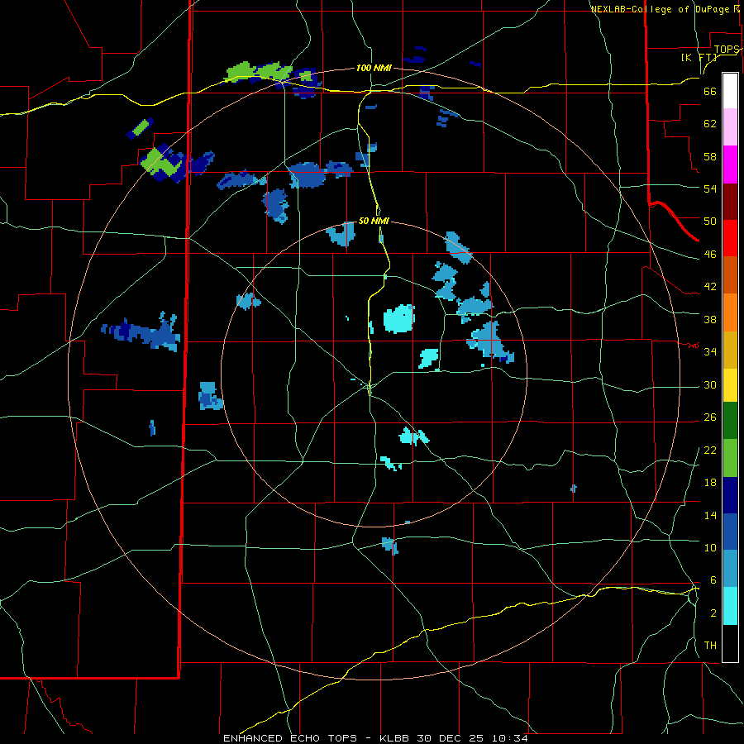
Task: Select the dark green legend color band
Action: 730,421
